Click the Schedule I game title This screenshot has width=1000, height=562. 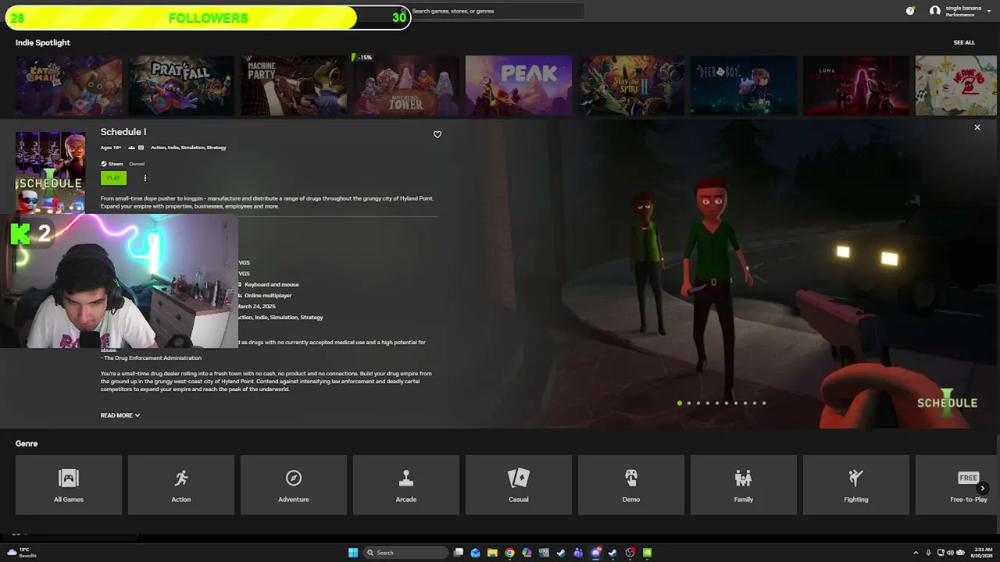pos(123,132)
